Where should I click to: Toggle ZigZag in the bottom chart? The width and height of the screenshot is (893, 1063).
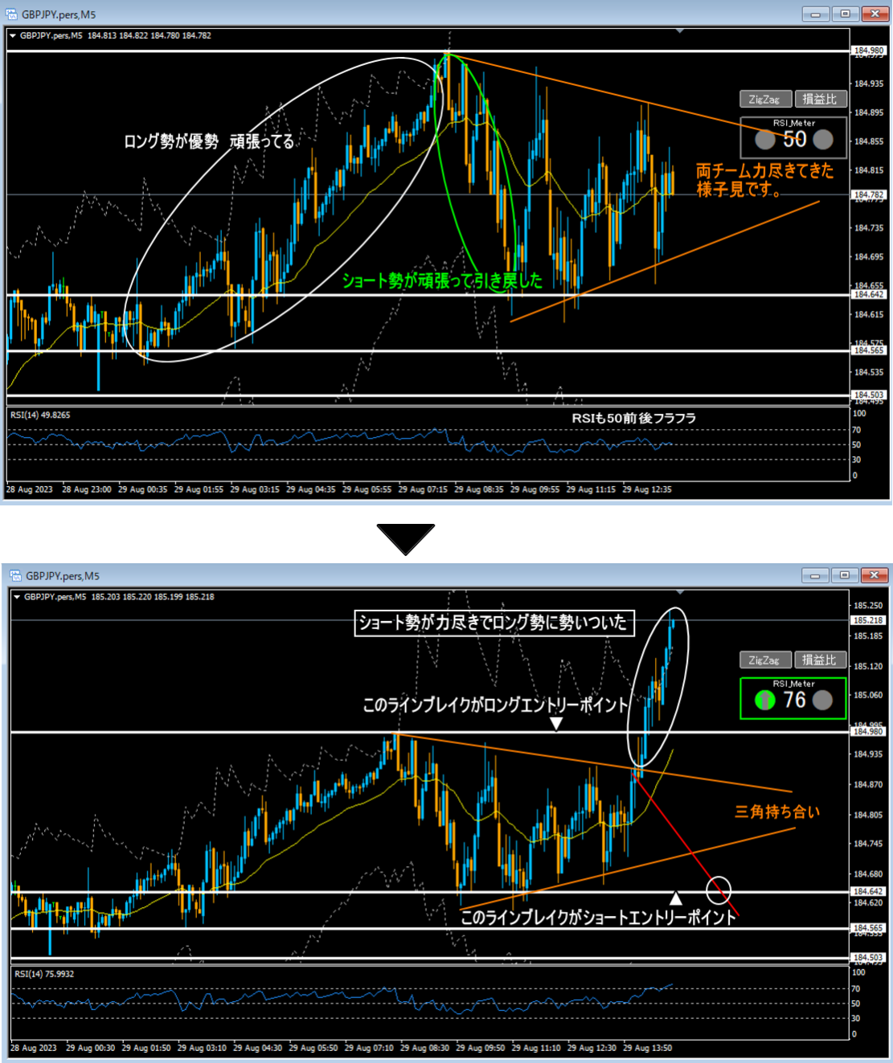764,660
